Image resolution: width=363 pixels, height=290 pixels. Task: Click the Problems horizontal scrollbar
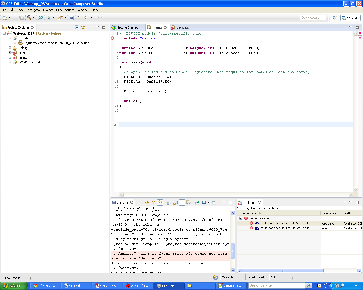283,271
